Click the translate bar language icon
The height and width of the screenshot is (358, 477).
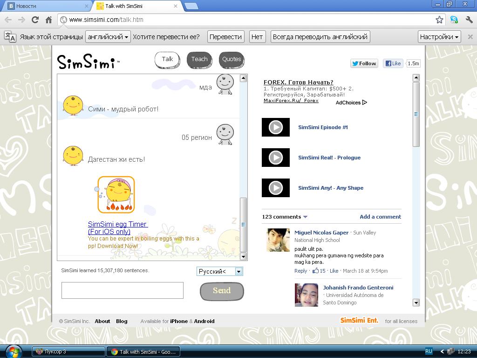pyautogui.click(x=10, y=37)
